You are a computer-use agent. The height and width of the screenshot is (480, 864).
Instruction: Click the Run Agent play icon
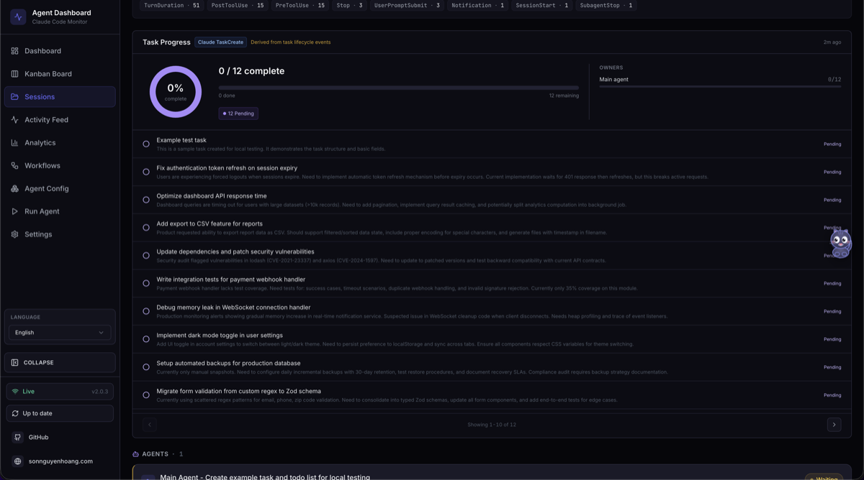point(14,212)
